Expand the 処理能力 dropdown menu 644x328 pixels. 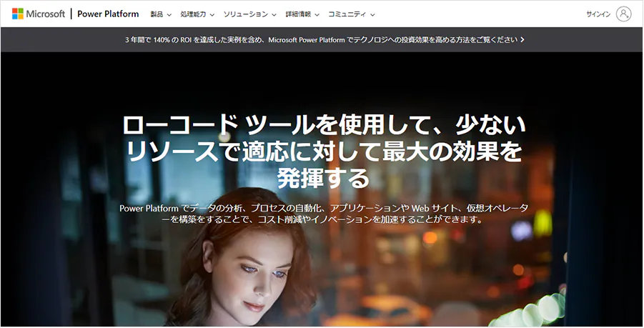[197, 14]
